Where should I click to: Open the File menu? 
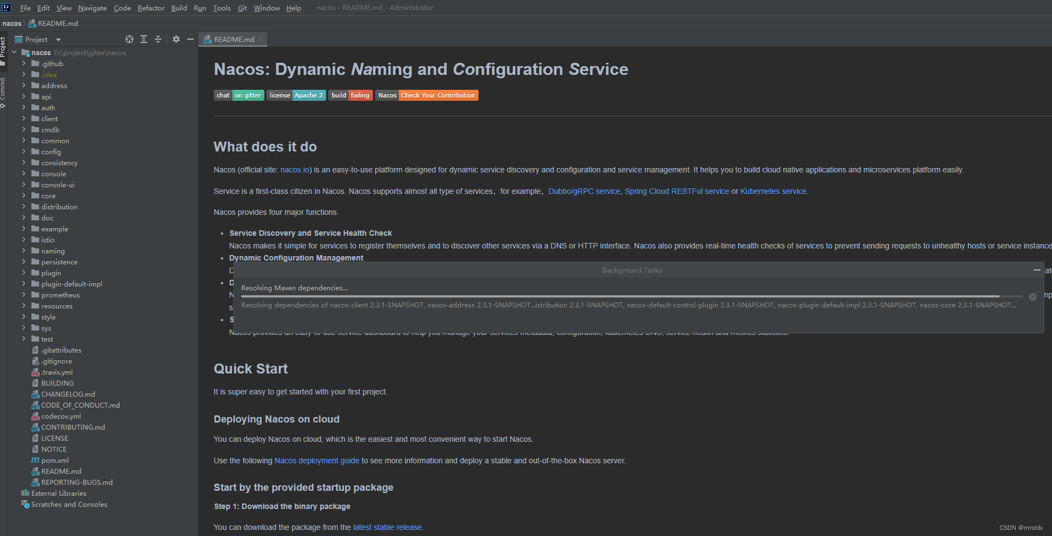[25, 8]
